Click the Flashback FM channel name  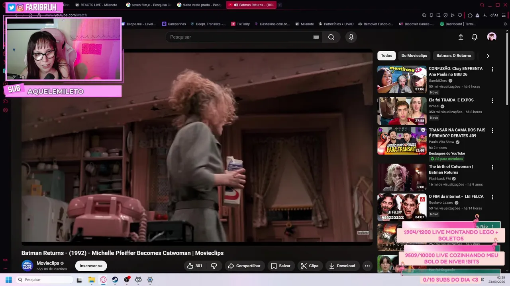pyautogui.click(x=439, y=179)
